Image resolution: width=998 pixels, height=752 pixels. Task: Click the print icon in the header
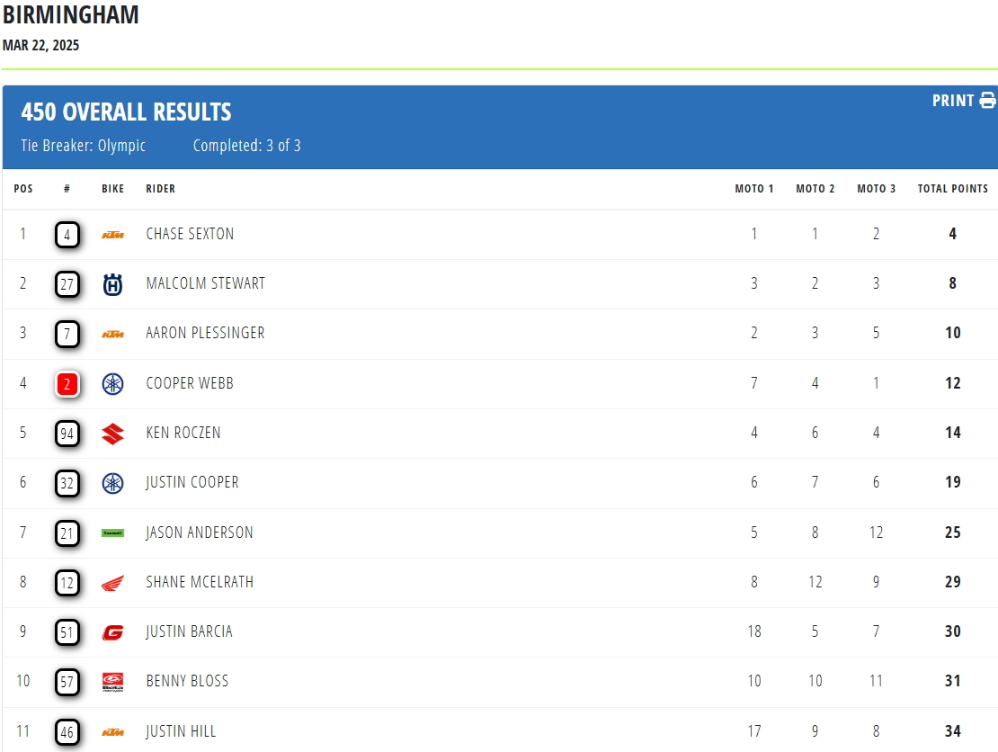(987, 101)
